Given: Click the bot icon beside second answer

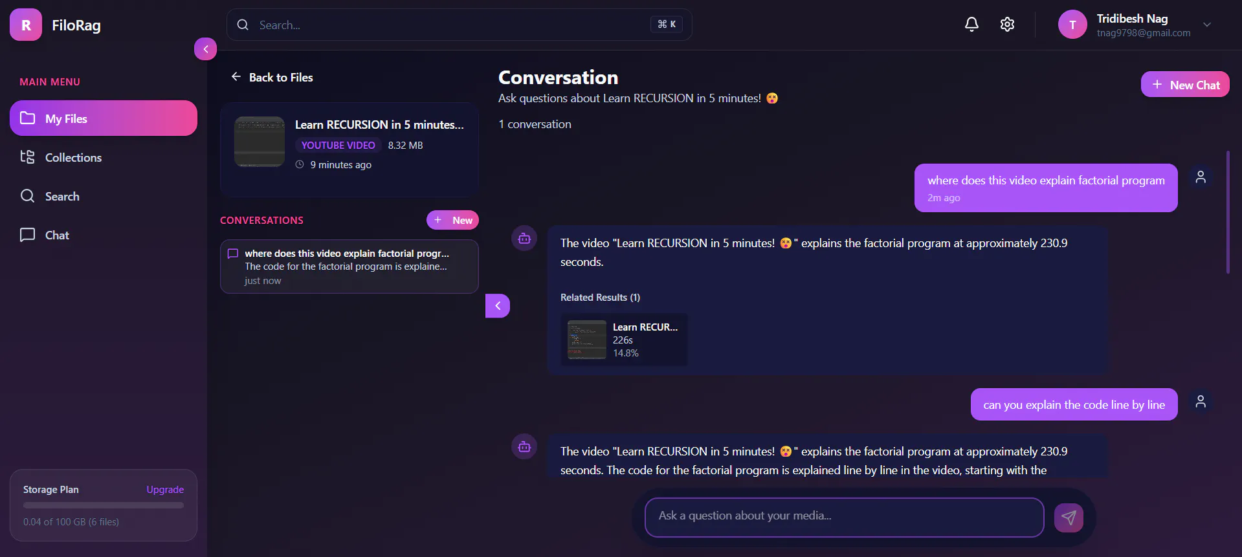Looking at the screenshot, I should coord(524,446).
